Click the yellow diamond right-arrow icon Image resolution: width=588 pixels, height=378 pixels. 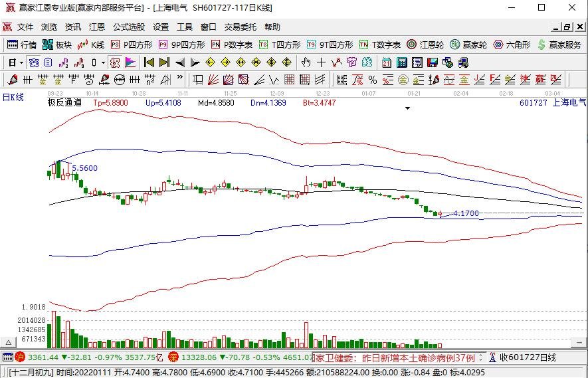point(225,62)
